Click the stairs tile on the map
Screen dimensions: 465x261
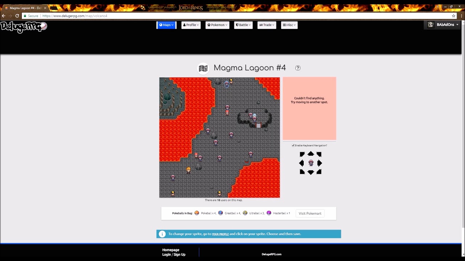coord(259,125)
